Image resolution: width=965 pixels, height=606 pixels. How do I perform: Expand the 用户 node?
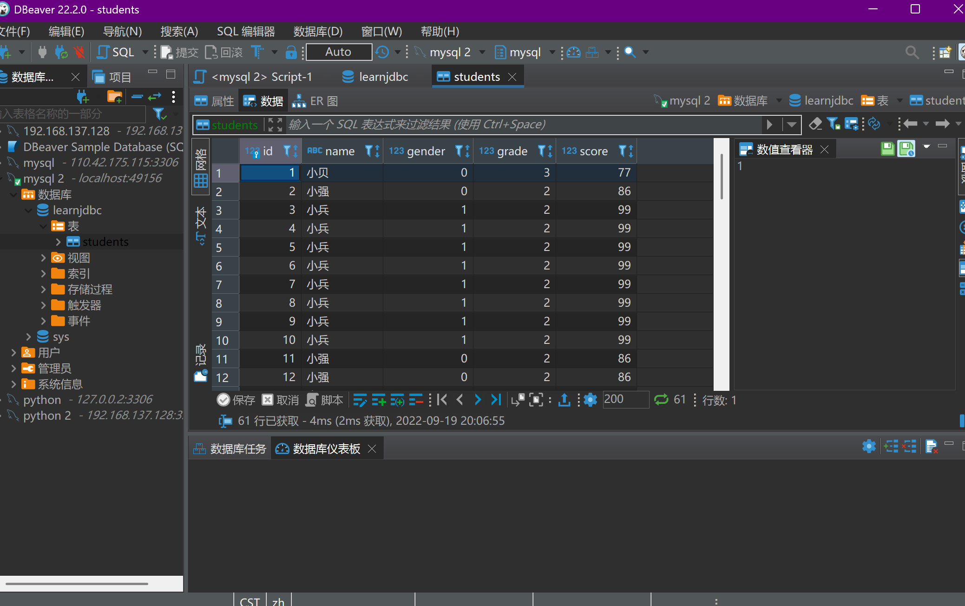coord(13,353)
